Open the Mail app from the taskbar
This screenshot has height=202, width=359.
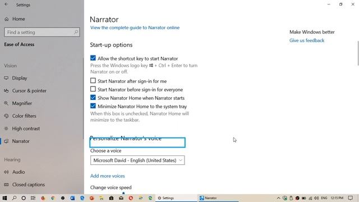121,198
